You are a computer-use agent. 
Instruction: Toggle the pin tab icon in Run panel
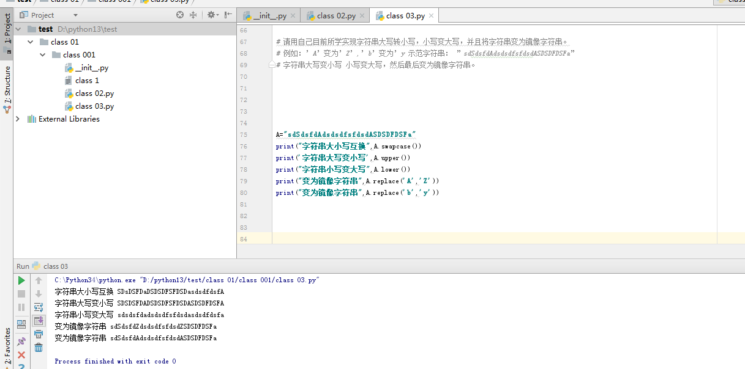(x=21, y=341)
